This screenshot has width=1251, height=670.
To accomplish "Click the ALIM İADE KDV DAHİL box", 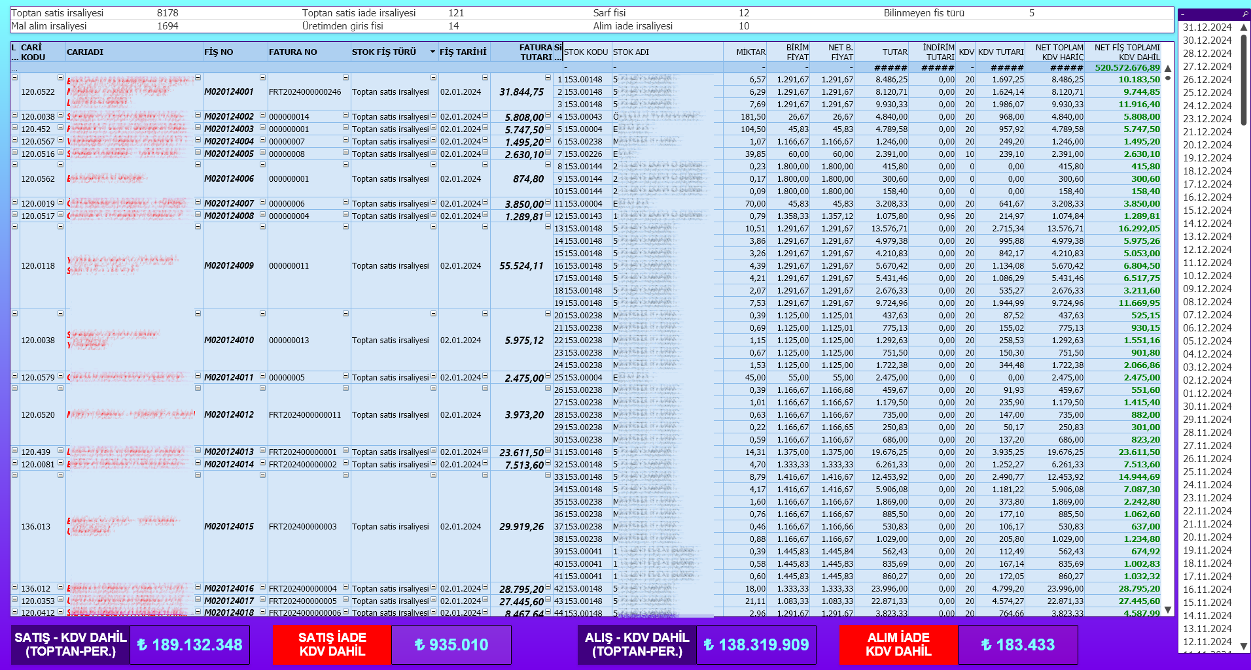I will pos(898,645).
